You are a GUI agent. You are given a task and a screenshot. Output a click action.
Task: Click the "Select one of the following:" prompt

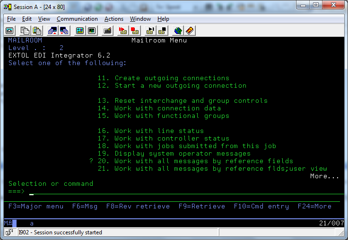tap(67, 63)
